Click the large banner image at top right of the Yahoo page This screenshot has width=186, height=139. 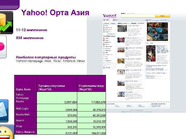[x=157, y=32]
